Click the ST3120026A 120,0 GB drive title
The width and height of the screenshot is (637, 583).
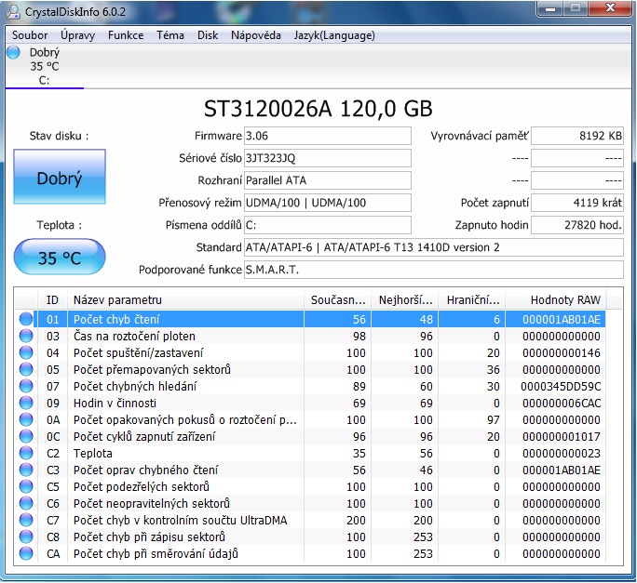click(318, 109)
